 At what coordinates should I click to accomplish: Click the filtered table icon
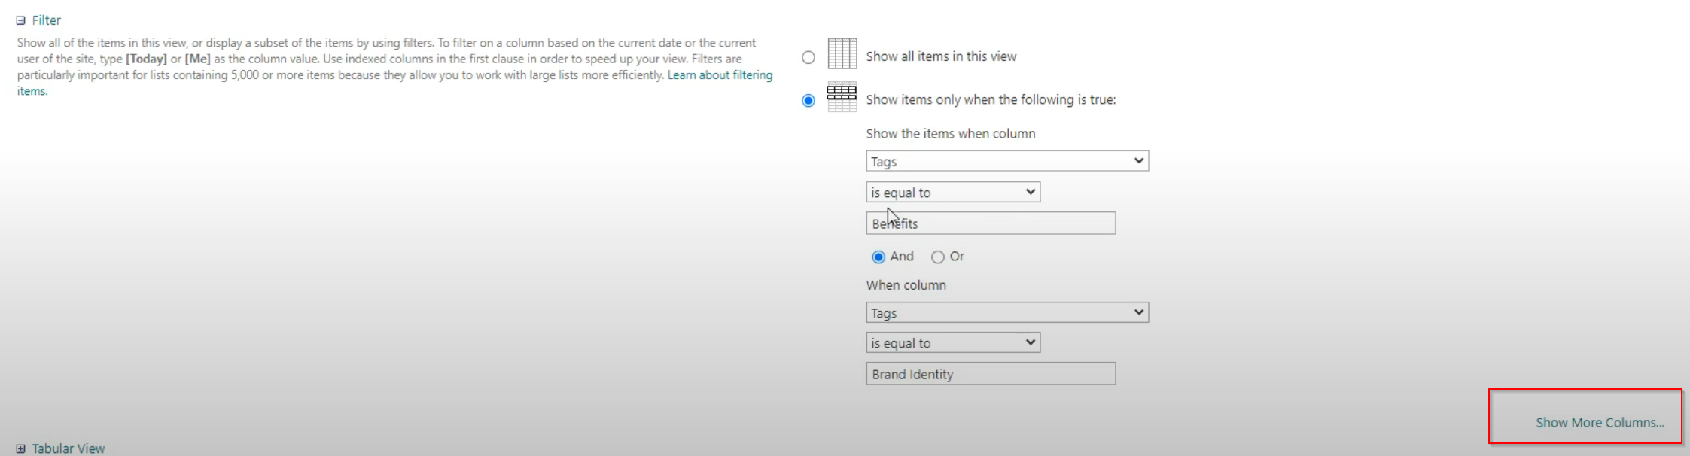(x=842, y=97)
